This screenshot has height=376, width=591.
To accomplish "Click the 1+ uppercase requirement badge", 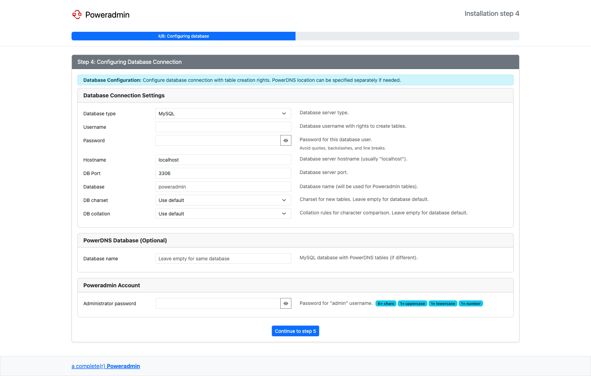I will [x=412, y=303].
